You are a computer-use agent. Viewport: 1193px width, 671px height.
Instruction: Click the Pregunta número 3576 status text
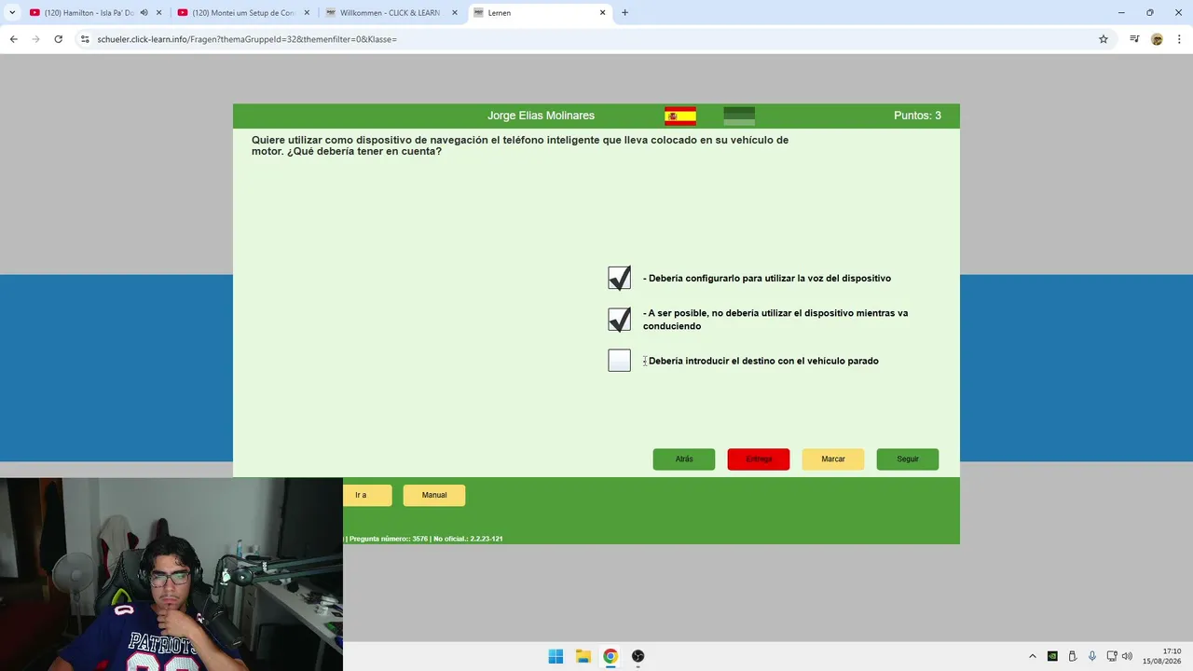tap(388, 539)
